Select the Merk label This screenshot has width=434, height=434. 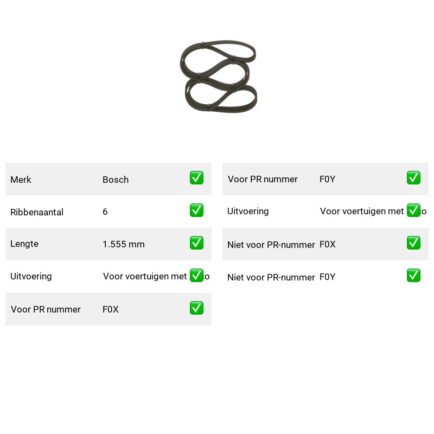coord(21,180)
